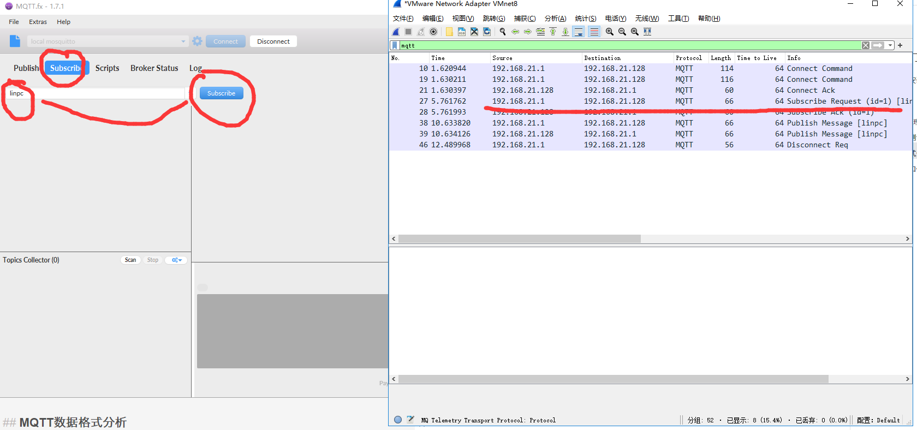
Task: Open expert information circle in status bar
Action: [398, 420]
